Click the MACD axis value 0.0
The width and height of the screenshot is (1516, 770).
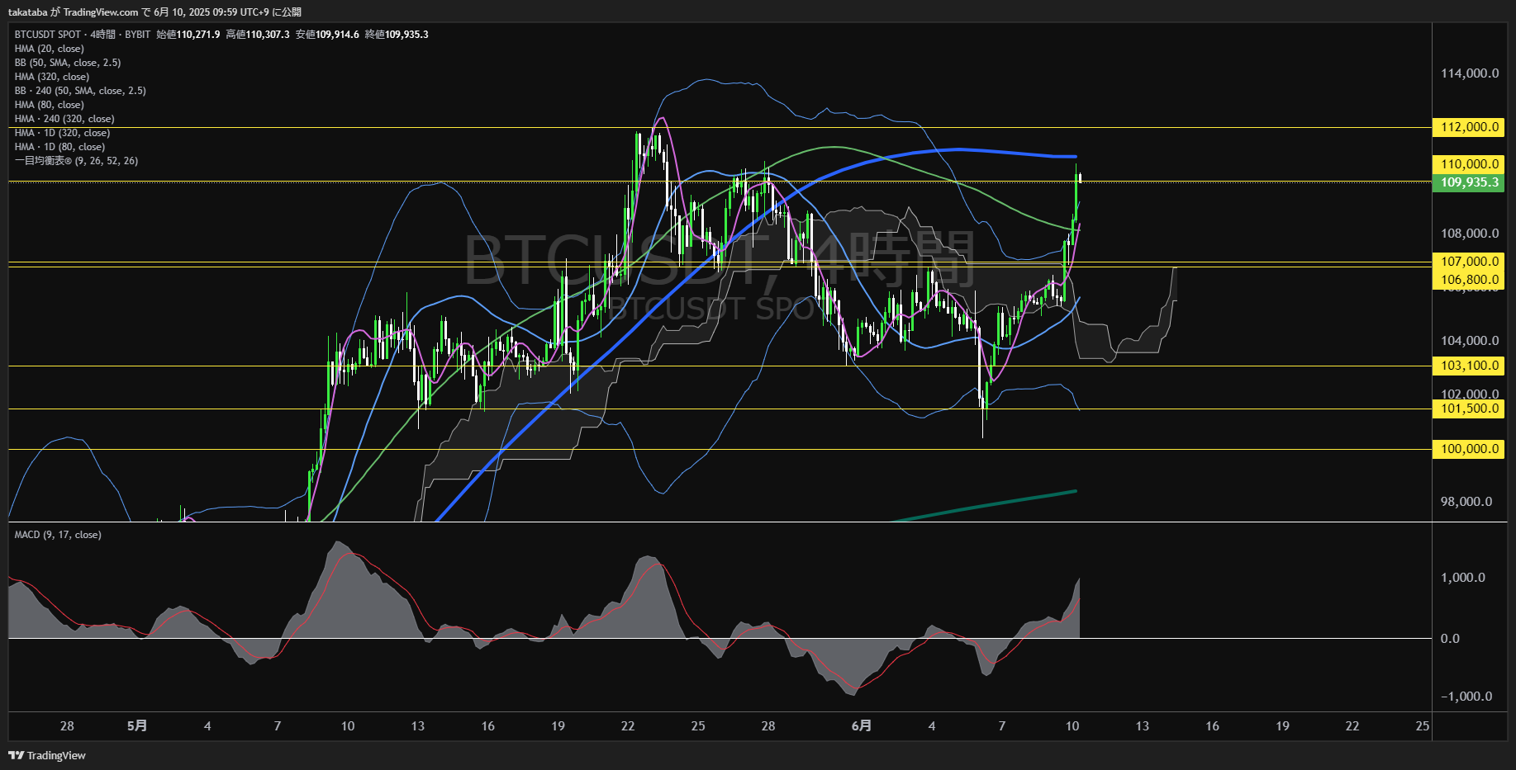point(1450,639)
